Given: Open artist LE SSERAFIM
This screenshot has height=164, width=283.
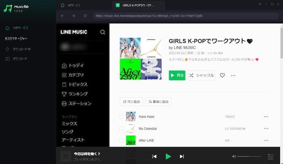Looking at the screenshot, I should [x=235, y=129].
